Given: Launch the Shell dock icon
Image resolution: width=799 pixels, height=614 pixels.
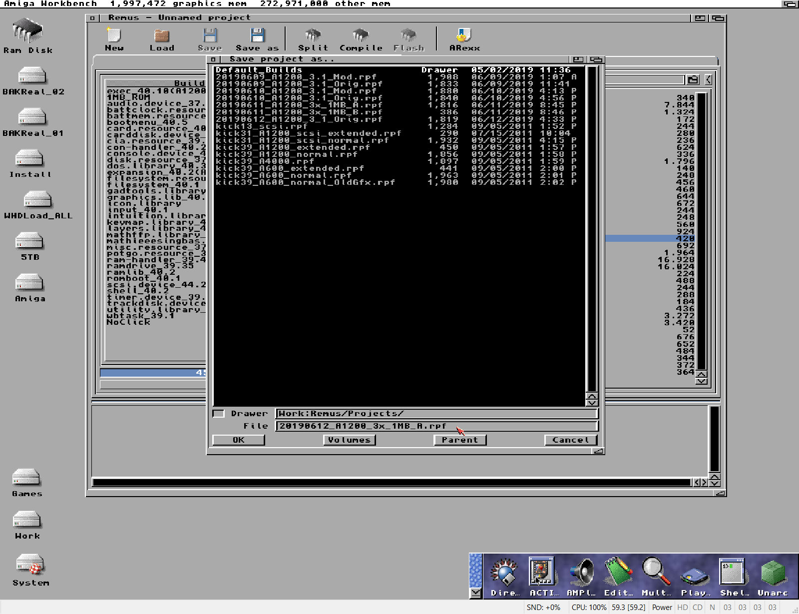Looking at the screenshot, I should click(x=733, y=577).
